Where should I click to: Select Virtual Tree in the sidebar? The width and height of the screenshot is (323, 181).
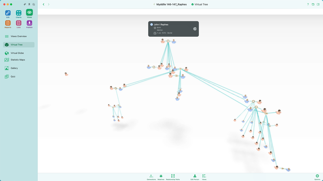pyautogui.click(x=19, y=45)
